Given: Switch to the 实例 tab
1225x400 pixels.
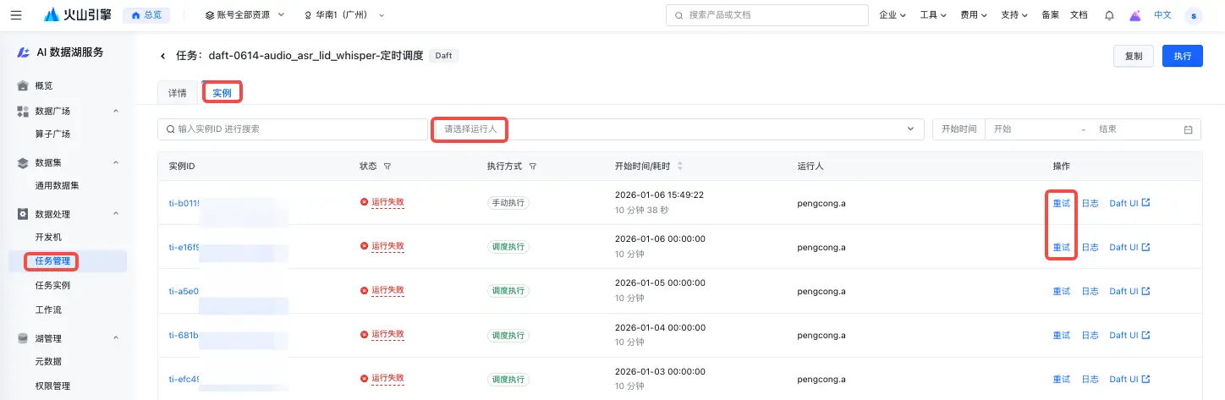Looking at the screenshot, I should [222, 93].
